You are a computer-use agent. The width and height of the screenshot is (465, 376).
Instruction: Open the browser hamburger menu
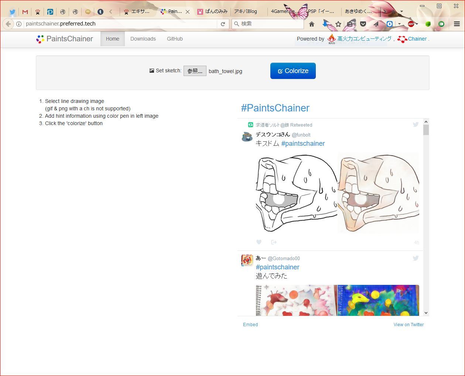point(457,24)
